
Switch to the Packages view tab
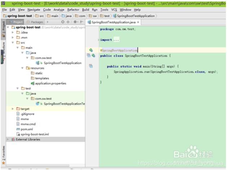click(x=35, y=22)
